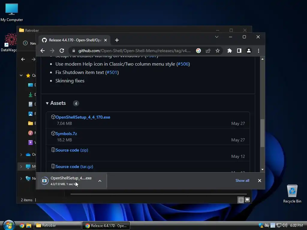Screen dimensions: 307x230
Task: Select Quick access star in Explorer
Action: (28, 75)
